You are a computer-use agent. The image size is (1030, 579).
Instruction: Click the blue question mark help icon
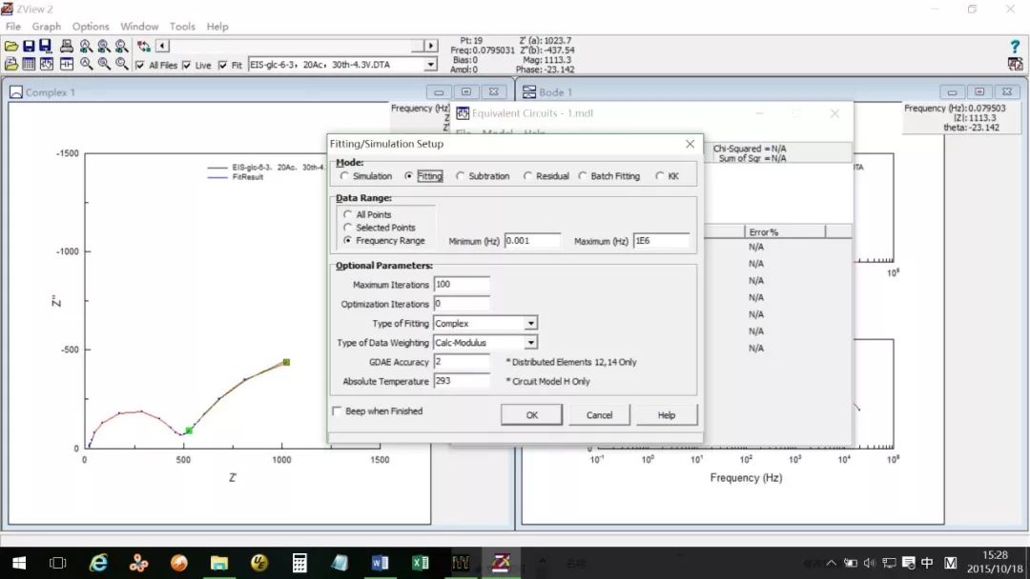tap(1015, 47)
